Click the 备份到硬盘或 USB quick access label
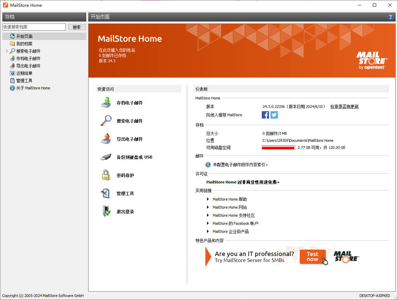Image resolution: width=398 pixels, height=300 pixels. click(x=134, y=157)
